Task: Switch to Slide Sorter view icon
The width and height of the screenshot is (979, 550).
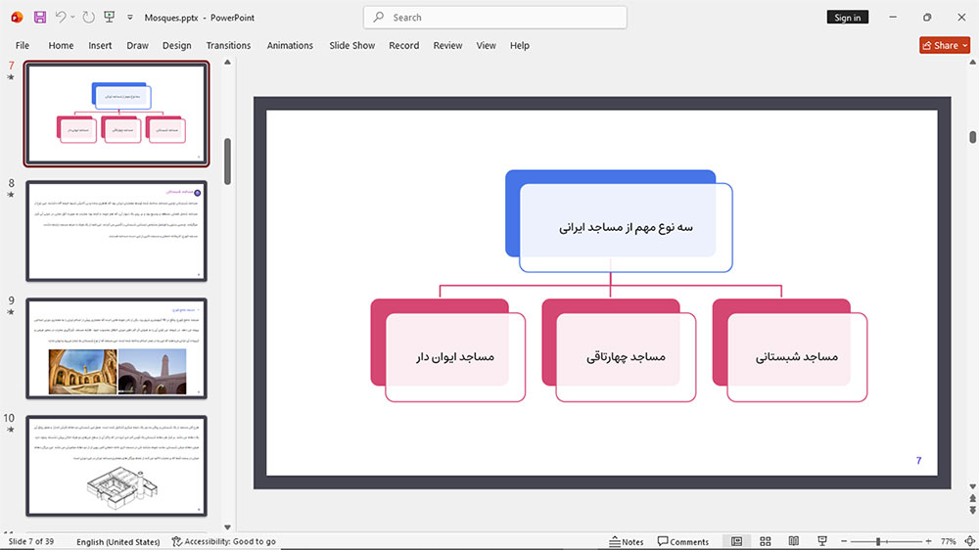Action: point(765,541)
